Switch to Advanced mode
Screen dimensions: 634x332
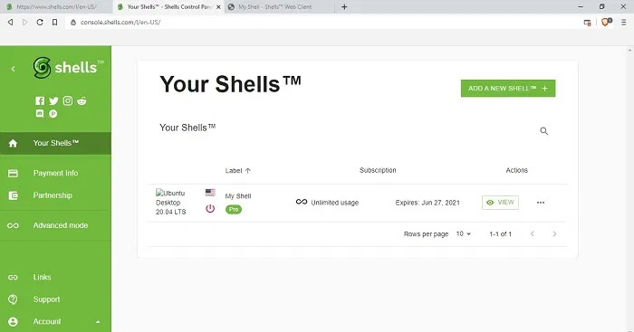(x=55, y=225)
